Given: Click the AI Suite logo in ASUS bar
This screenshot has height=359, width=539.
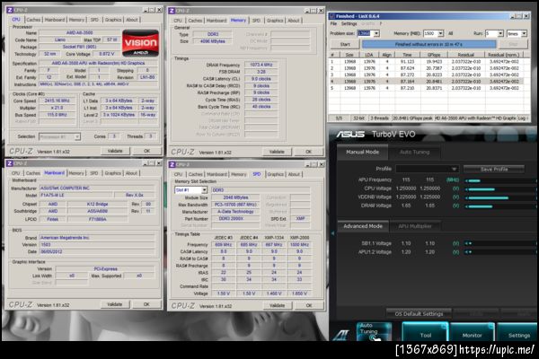Looking at the screenshot, I should (x=341, y=334).
